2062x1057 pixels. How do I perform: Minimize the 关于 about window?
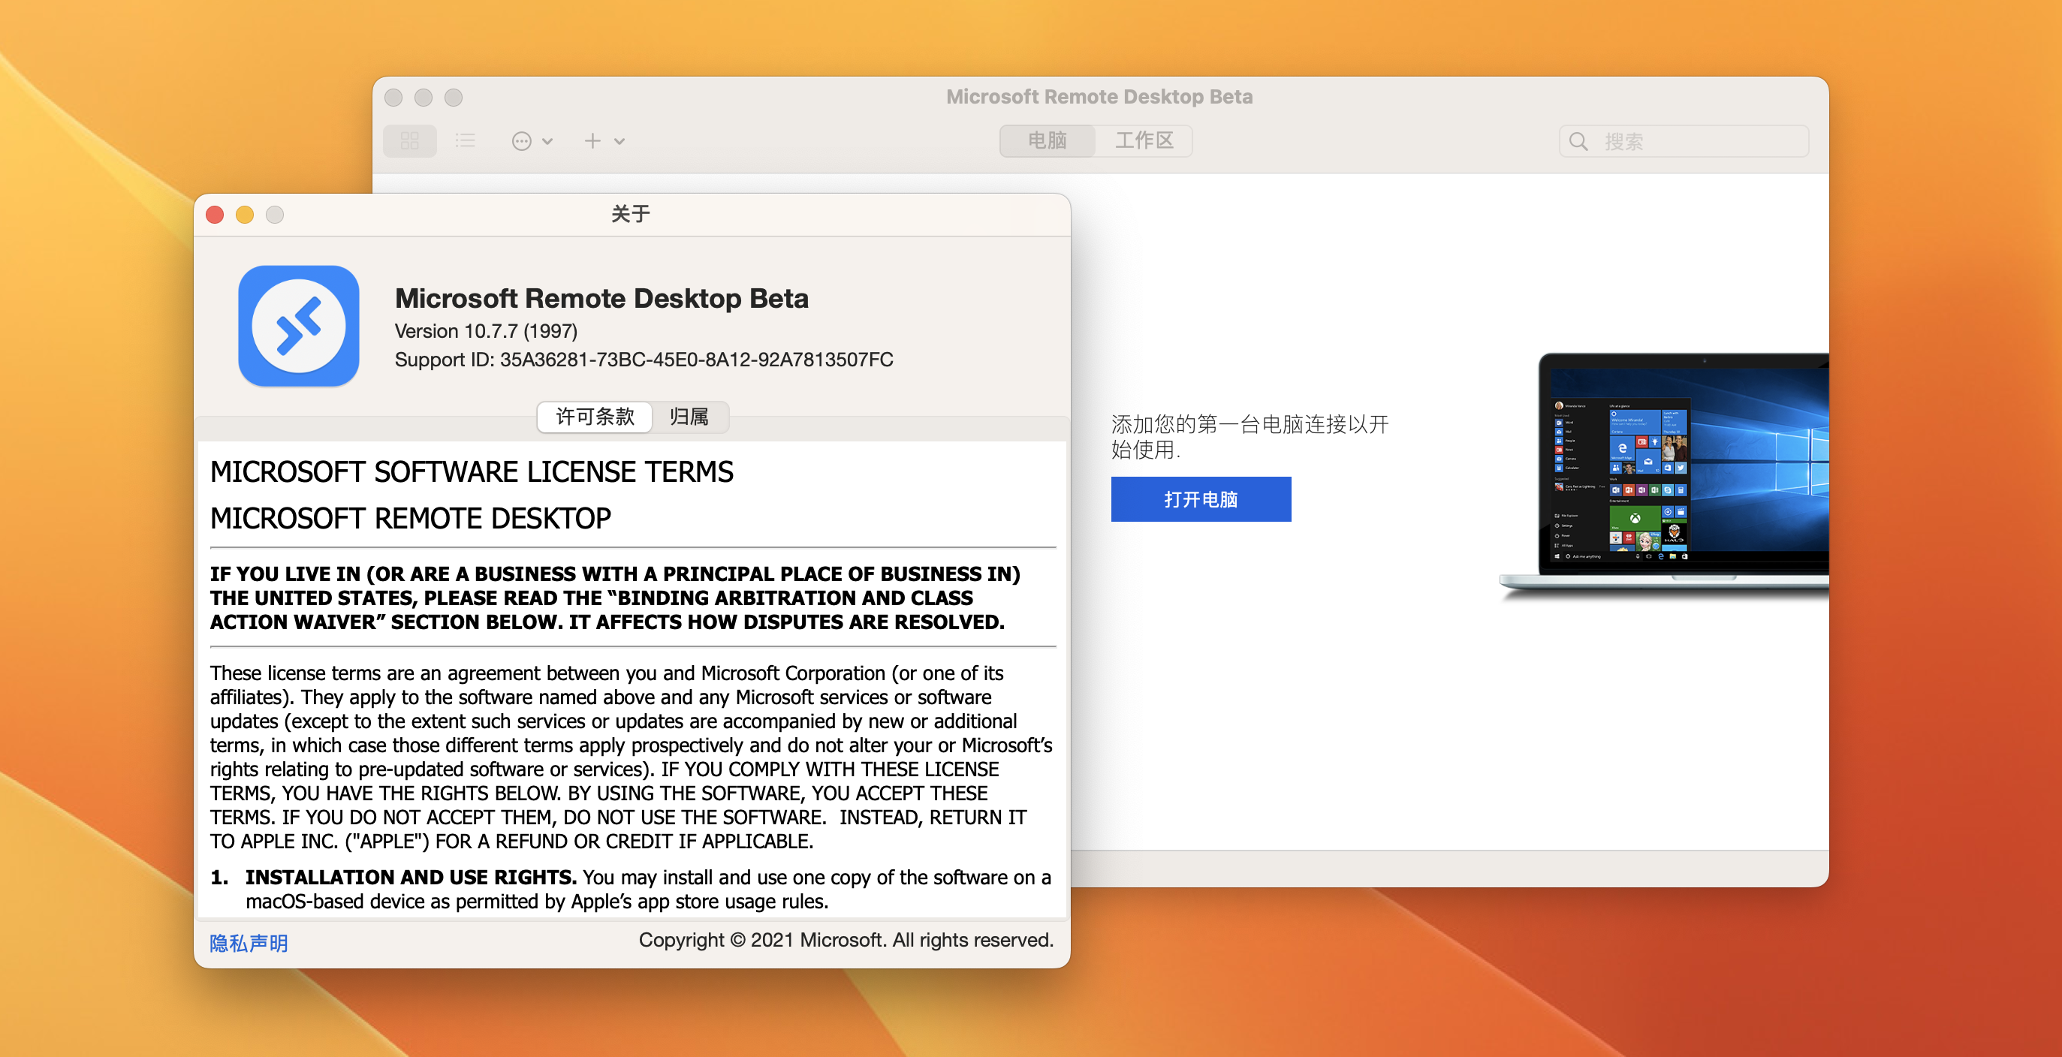tap(245, 215)
